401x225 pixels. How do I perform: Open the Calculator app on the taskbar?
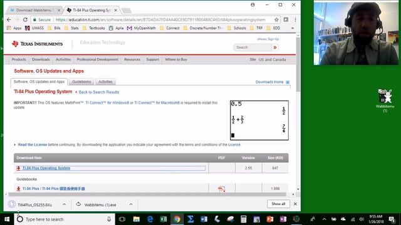click(244, 219)
